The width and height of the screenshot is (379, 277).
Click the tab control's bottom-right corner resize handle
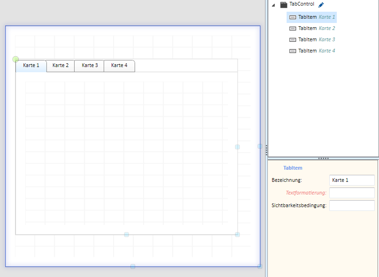coord(237,234)
